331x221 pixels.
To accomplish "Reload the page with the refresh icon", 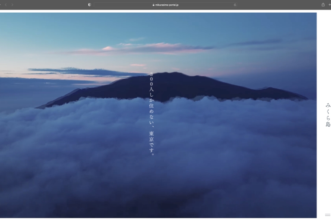I will [235, 5].
